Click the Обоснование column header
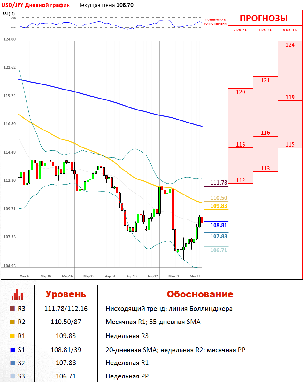This screenshot has height=382, width=308. point(200,294)
